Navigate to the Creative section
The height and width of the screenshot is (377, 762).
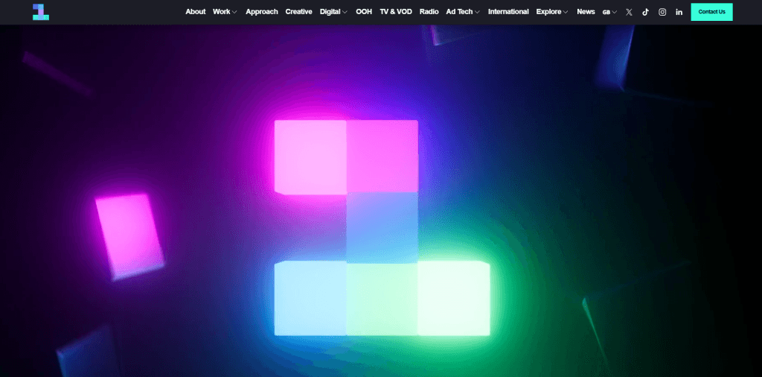299,12
